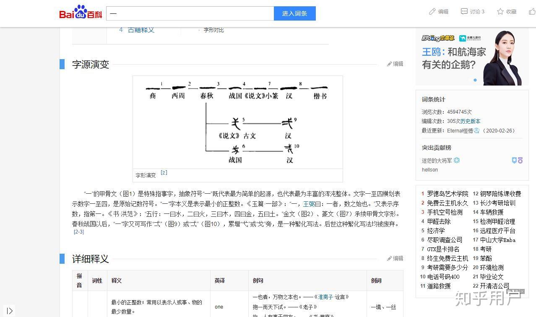Open the 字形演变 diagram image

pyautogui.click(x=238, y=122)
